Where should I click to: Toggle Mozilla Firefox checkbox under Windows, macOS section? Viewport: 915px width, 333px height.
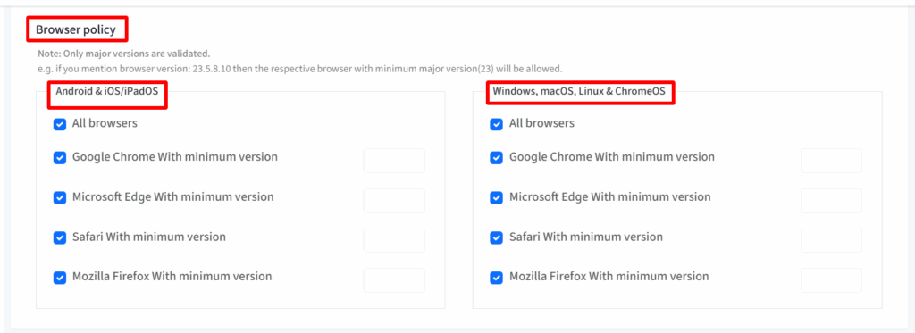(497, 278)
